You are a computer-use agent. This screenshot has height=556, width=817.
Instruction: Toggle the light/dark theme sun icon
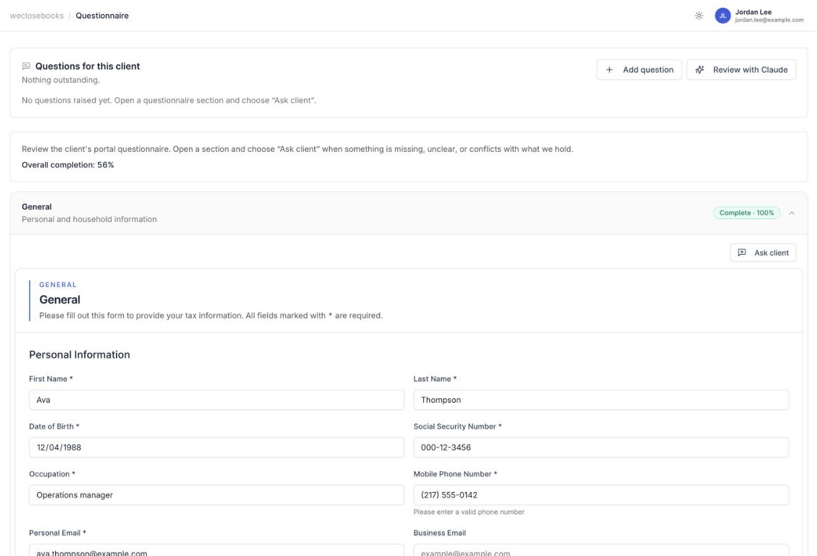pyautogui.click(x=699, y=15)
